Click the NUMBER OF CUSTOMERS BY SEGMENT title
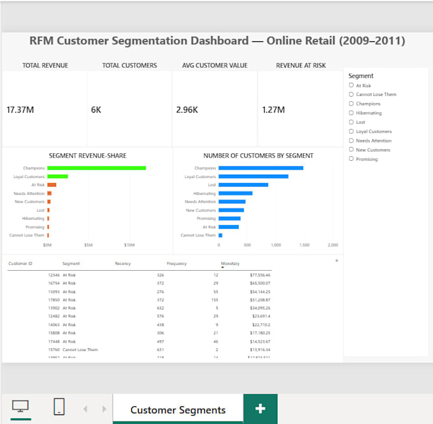The width and height of the screenshot is (433, 424). tap(258, 156)
